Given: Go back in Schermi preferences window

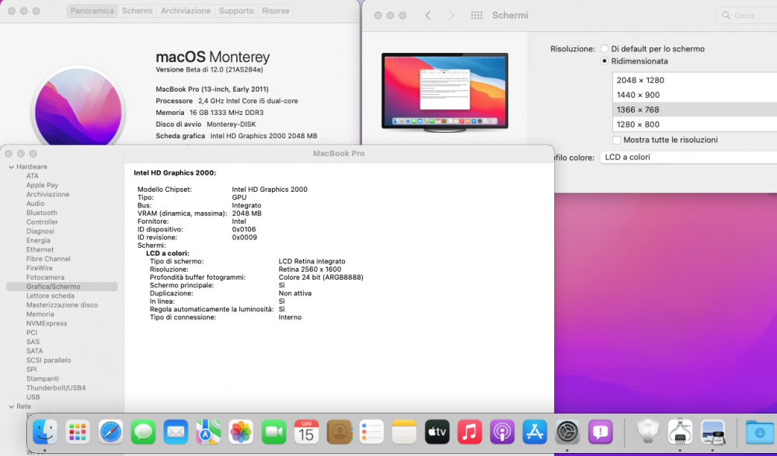Looking at the screenshot, I should click(427, 16).
